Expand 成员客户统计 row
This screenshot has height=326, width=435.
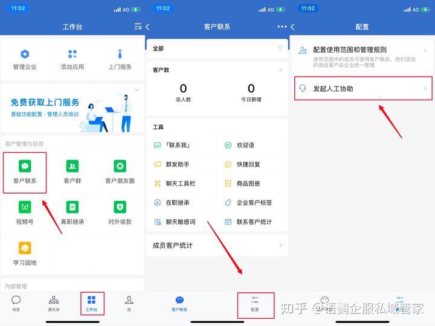coord(217,246)
